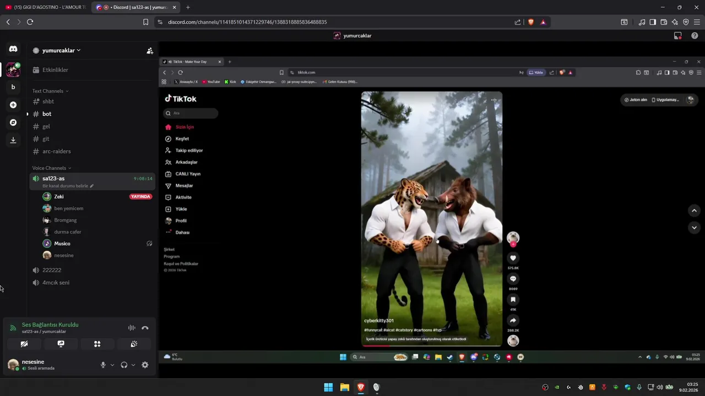The width and height of the screenshot is (705, 396).
Task: Open Discord user settings gear
Action: pyautogui.click(x=145, y=365)
